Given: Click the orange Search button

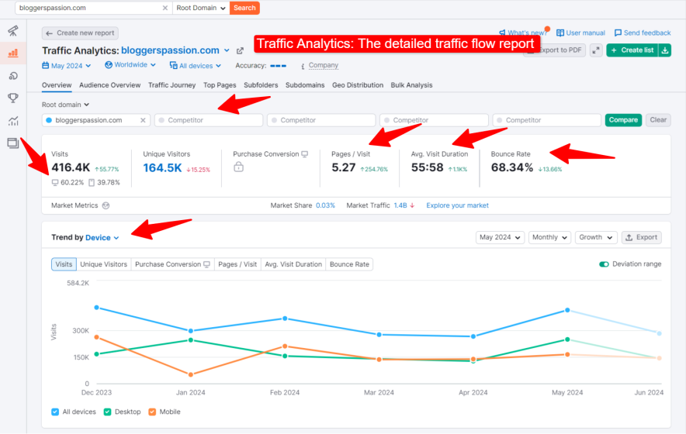Looking at the screenshot, I should click(244, 8).
